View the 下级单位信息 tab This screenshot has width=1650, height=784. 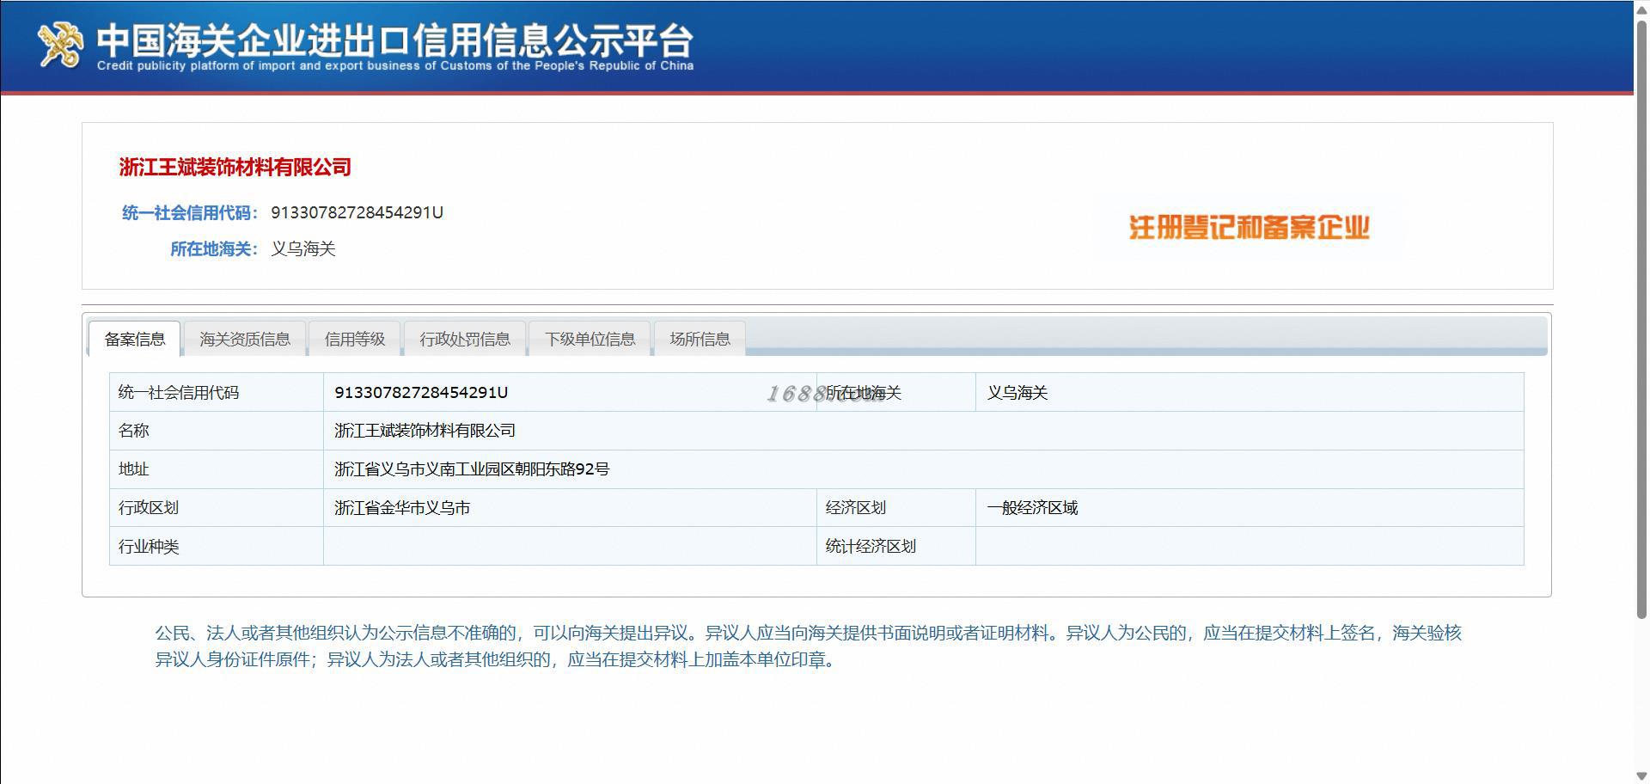(x=590, y=339)
